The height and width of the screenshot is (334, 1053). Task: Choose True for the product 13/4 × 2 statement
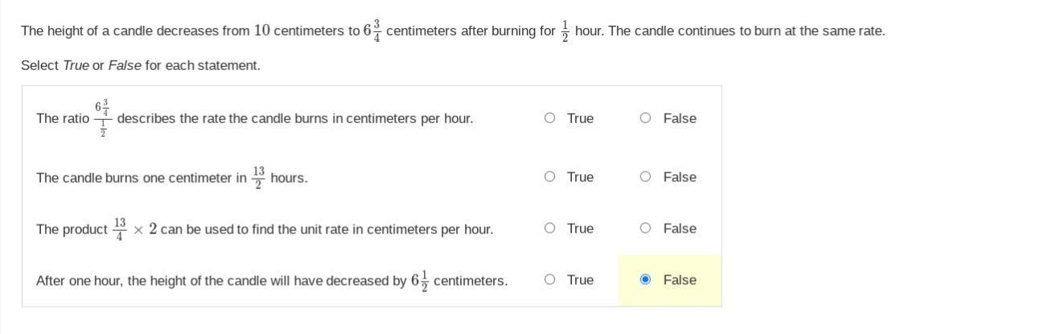[x=549, y=229]
